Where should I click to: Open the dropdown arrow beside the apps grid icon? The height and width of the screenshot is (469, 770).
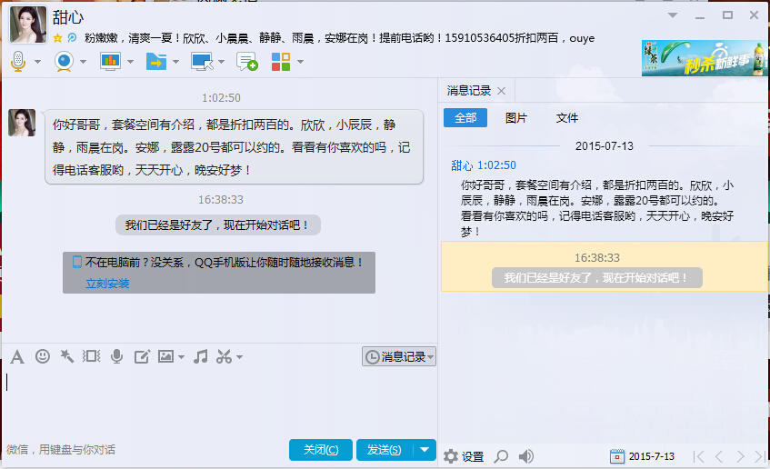300,62
